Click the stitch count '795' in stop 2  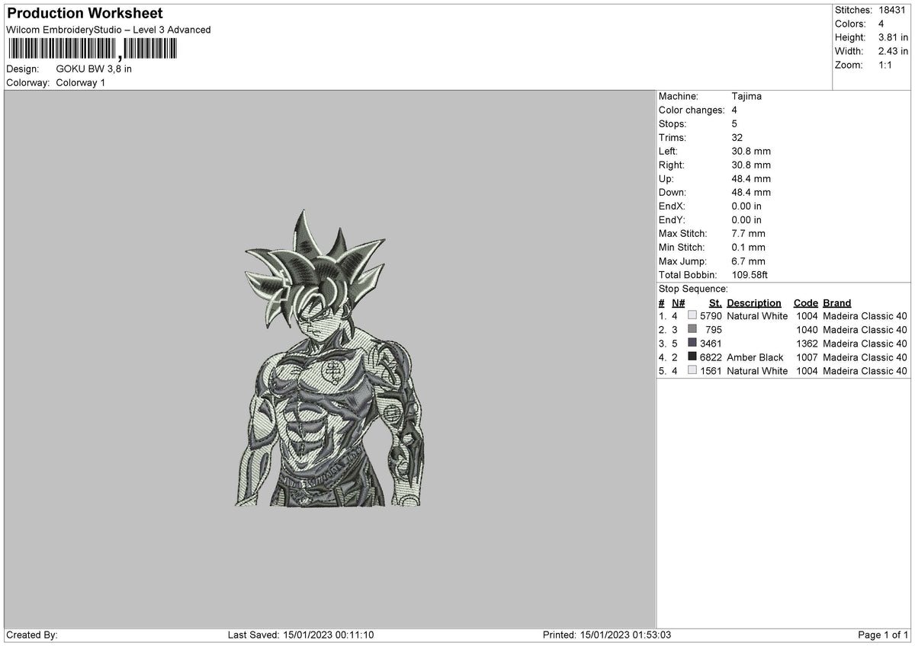(x=714, y=330)
